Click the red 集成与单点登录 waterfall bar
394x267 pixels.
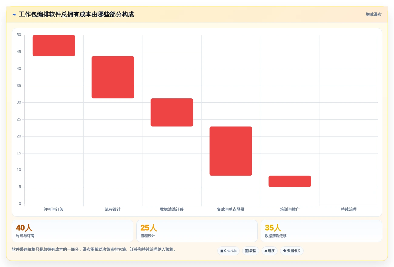pos(231,151)
